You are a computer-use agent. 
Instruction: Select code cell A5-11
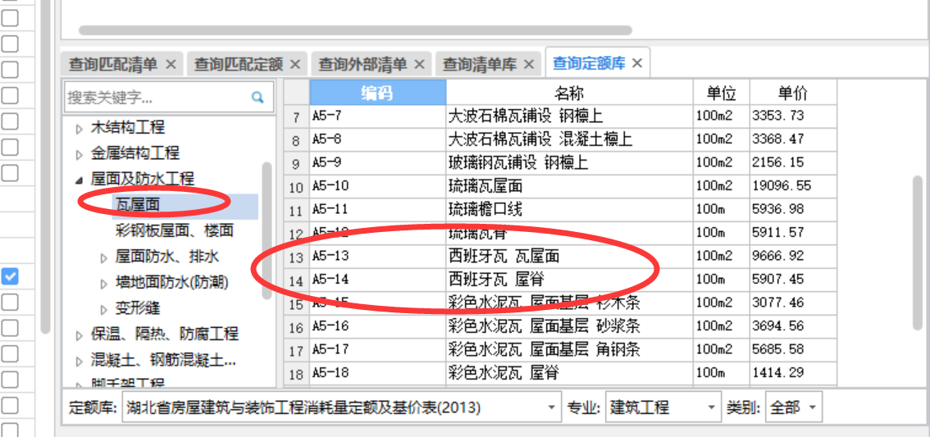378,209
